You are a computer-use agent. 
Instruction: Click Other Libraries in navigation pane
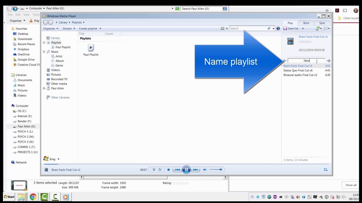[x=60, y=98]
